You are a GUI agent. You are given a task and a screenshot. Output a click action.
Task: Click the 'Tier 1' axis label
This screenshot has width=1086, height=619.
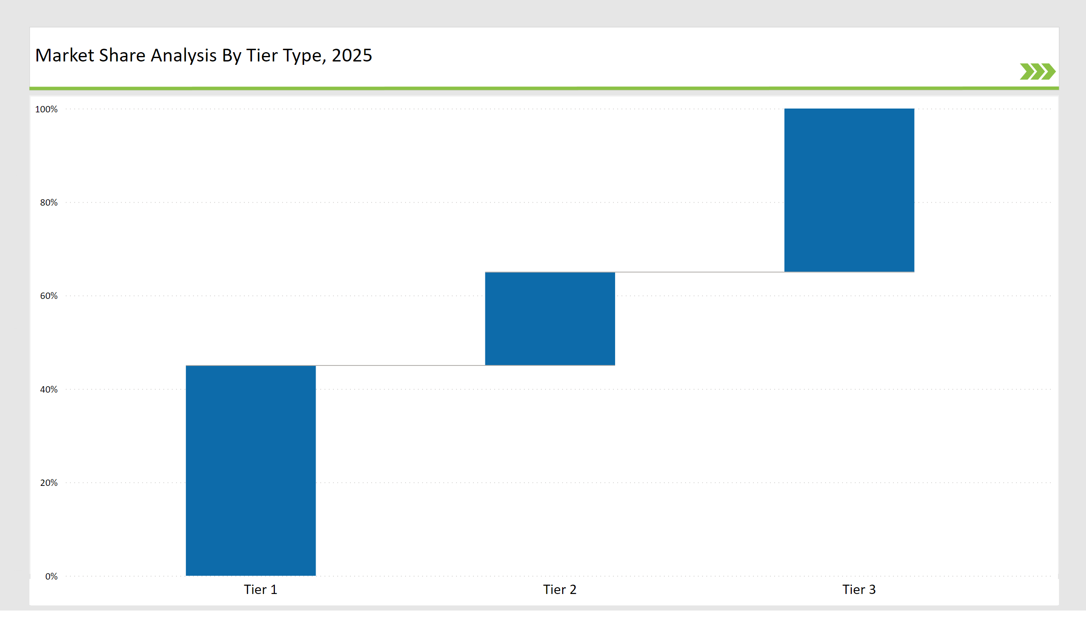pos(260,590)
